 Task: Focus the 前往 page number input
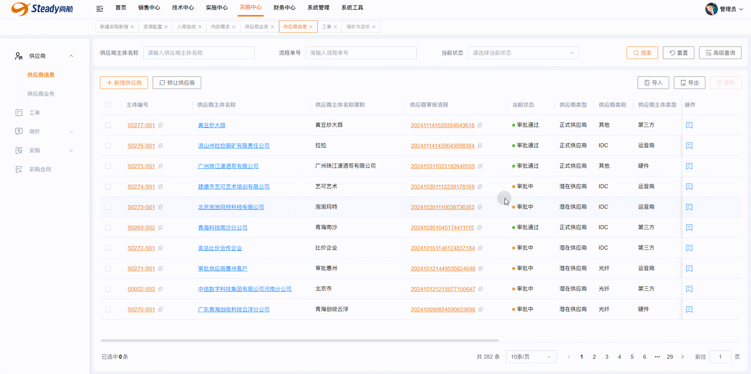tap(720, 357)
